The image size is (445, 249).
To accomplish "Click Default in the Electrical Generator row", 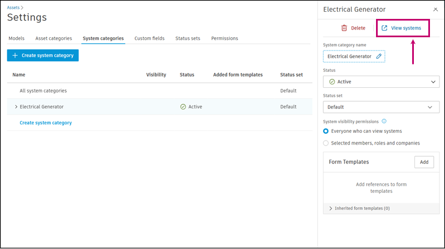I will click(x=288, y=107).
